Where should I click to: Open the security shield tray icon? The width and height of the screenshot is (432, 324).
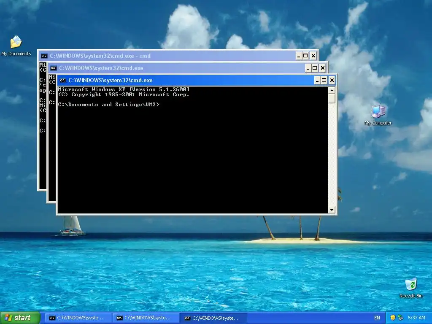(393, 318)
